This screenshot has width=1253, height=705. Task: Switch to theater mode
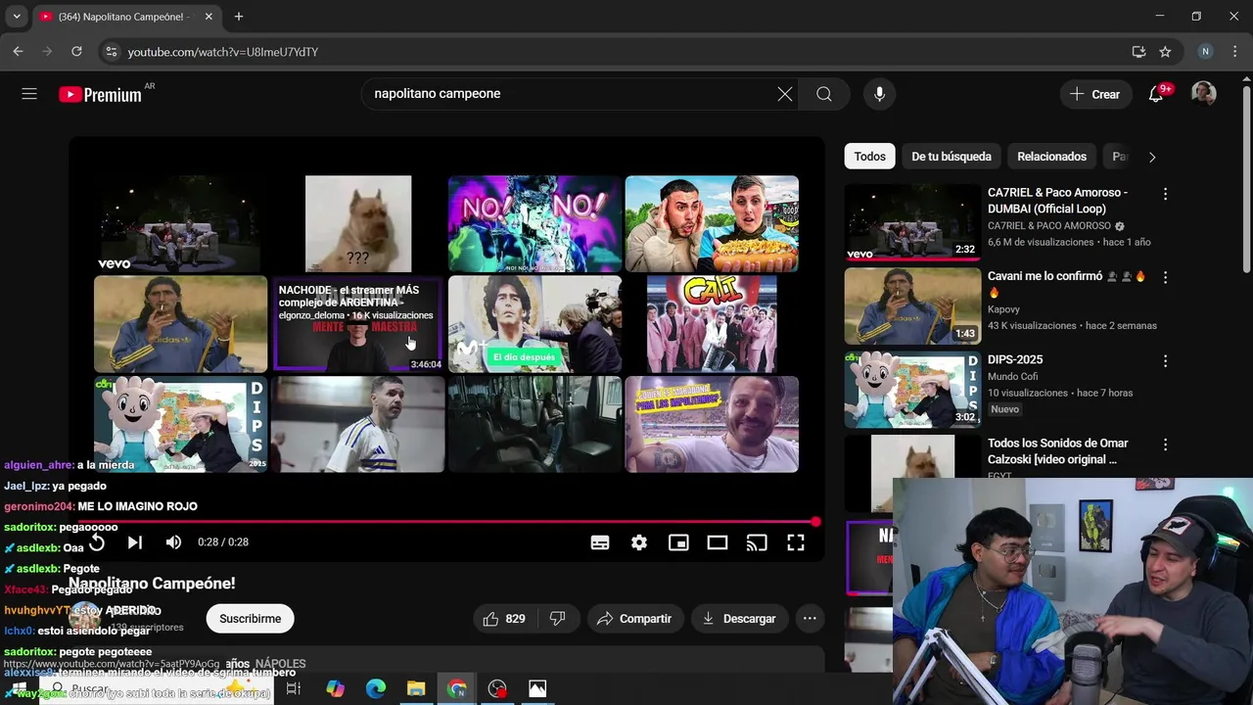[718, 542]
